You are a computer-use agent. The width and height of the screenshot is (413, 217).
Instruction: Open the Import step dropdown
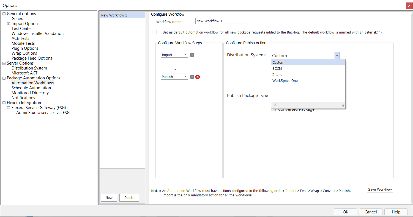click(x=185, y=55)
